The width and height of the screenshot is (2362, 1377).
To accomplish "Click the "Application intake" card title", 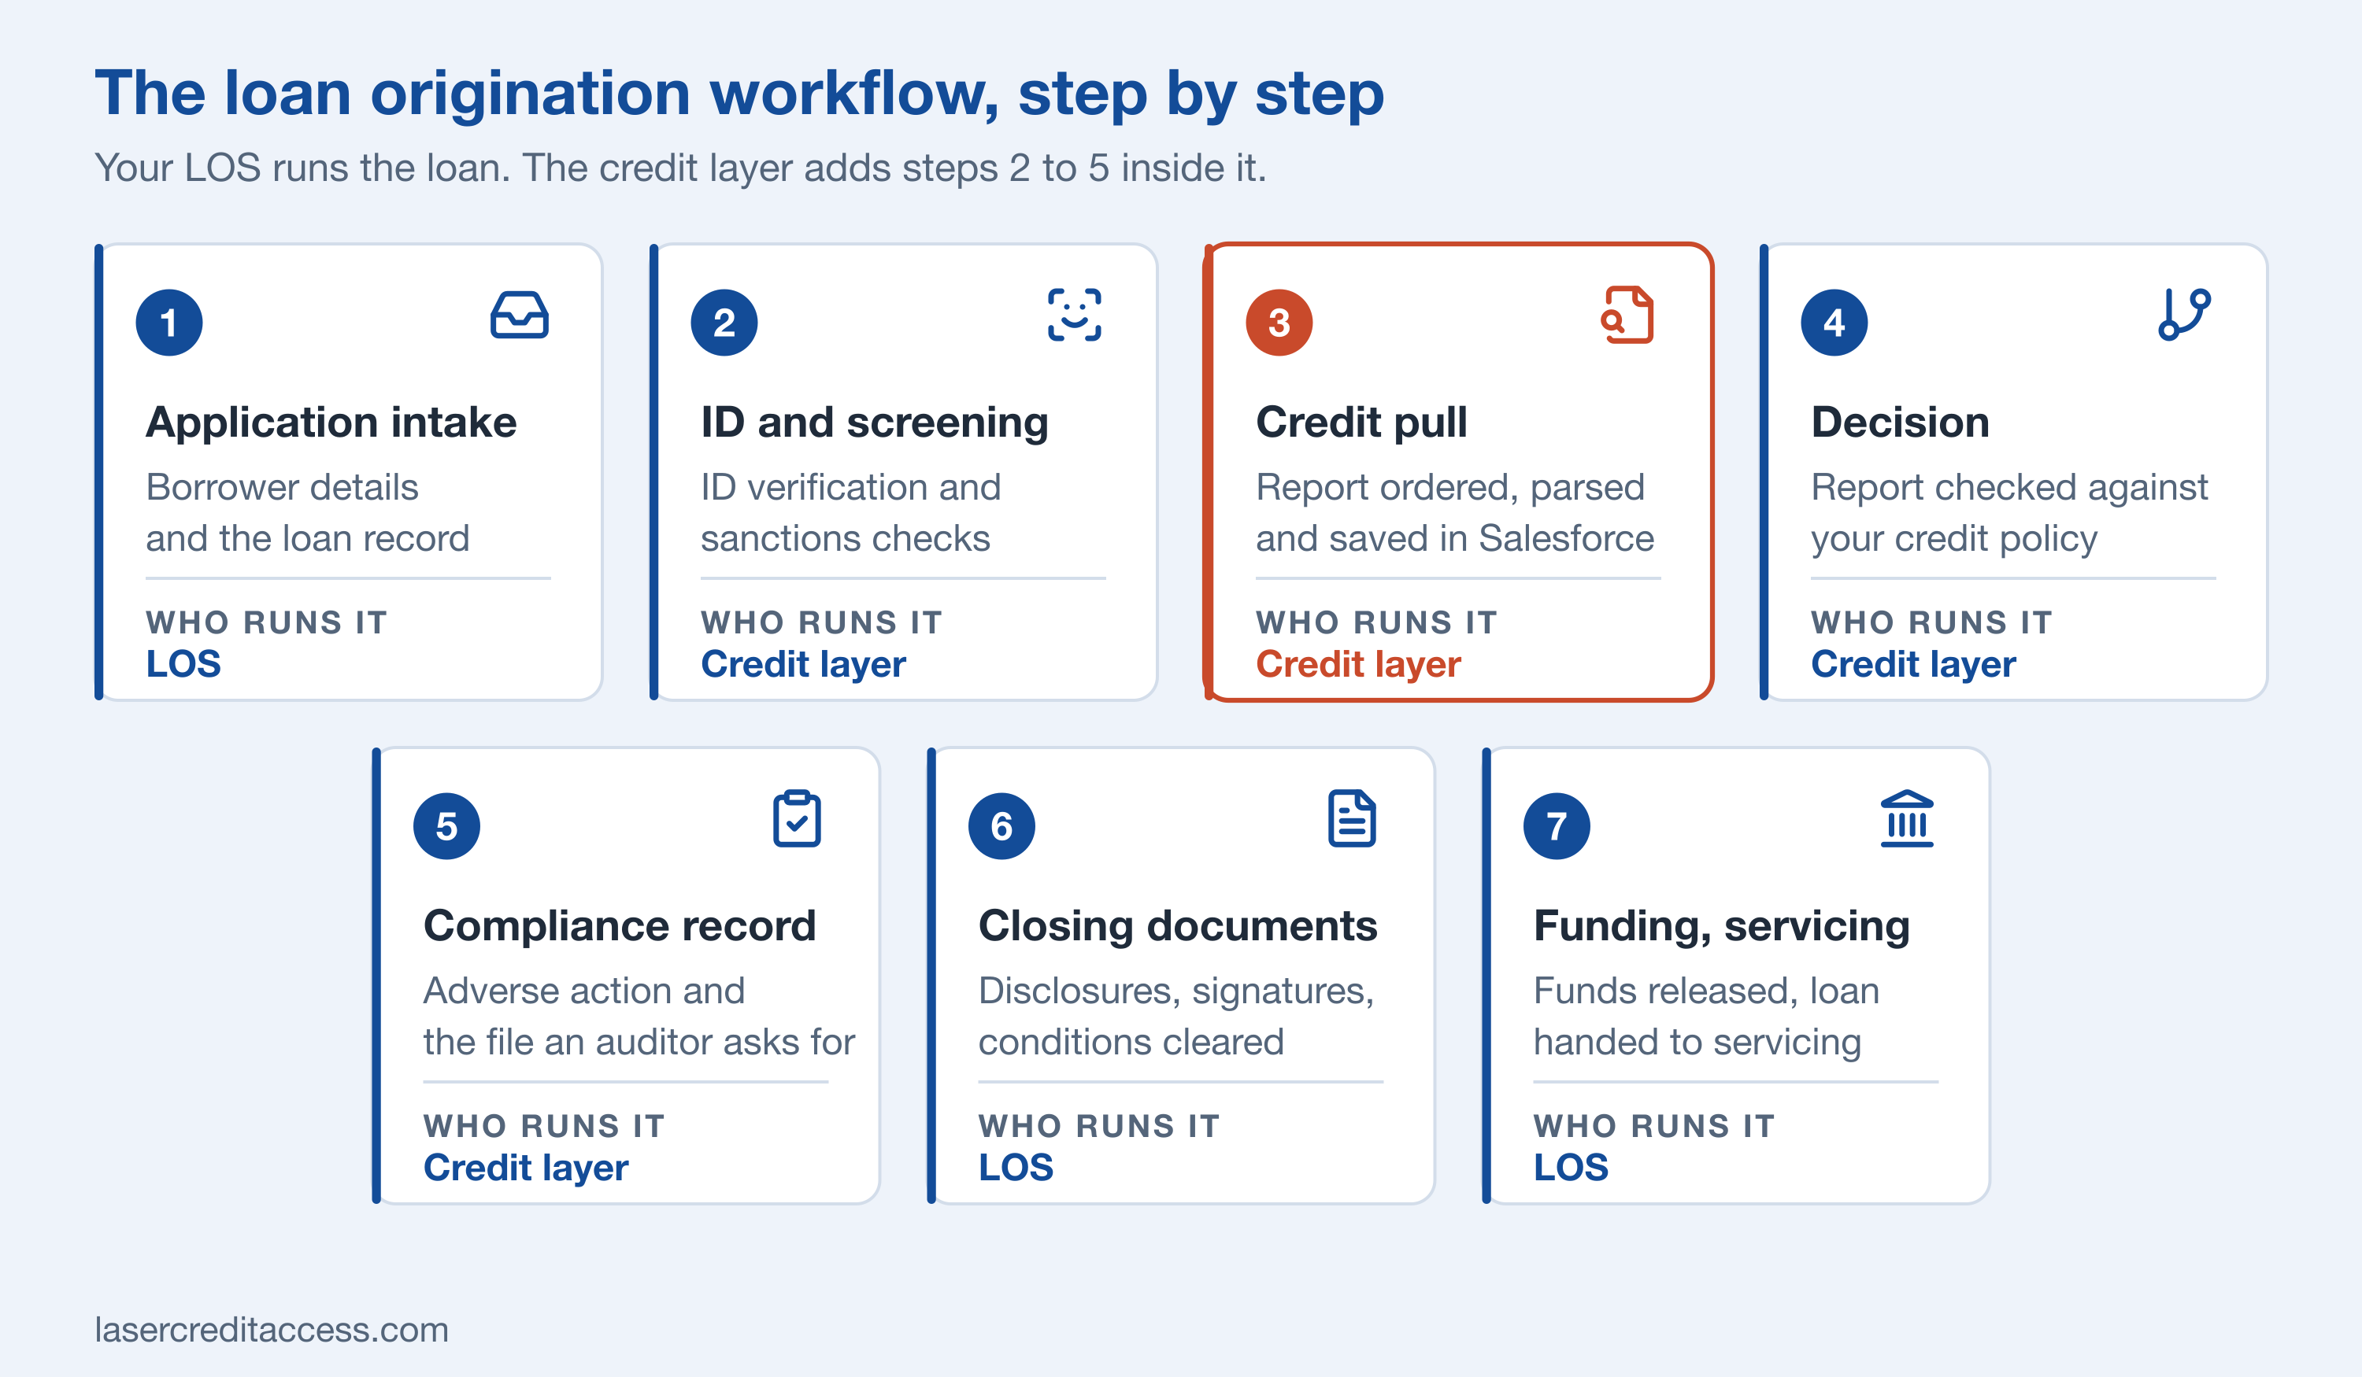I will pos(331,423).
